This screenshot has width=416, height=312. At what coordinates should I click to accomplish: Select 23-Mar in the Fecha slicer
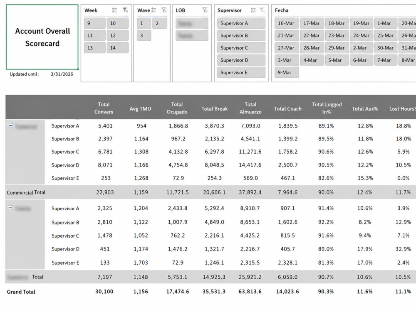coord(337,35)
